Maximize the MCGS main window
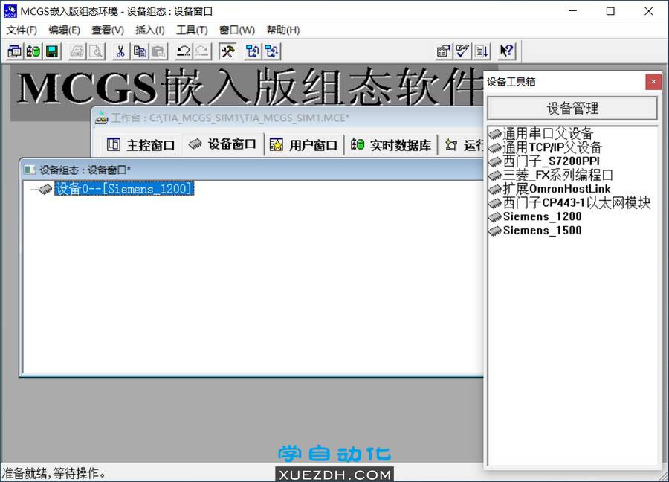This screenshot has height=482, width=669. coord(610,11)
